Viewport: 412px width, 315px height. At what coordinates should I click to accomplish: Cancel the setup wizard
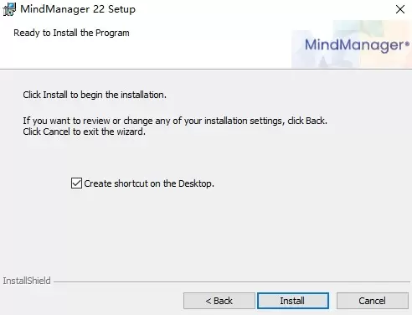coord(373,301)
